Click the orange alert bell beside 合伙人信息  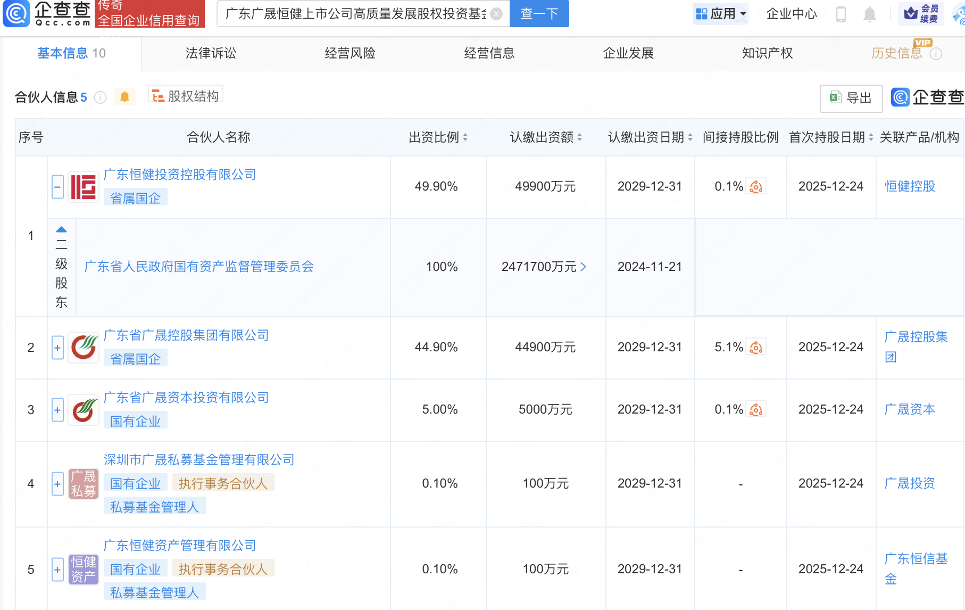pyautogui.click(x=124, y=97)
